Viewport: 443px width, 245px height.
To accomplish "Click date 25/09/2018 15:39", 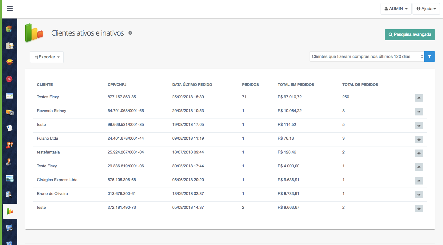I will click(x=188, y=97).
